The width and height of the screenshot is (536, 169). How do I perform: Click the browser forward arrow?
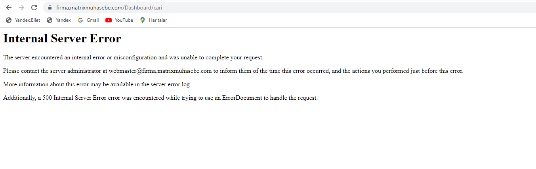point(21,8)
